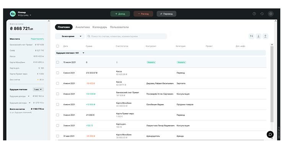Collapse the Будущие платежи • 101 group
The width and height of the screenshot is (283, 148).
click(83, 53)
